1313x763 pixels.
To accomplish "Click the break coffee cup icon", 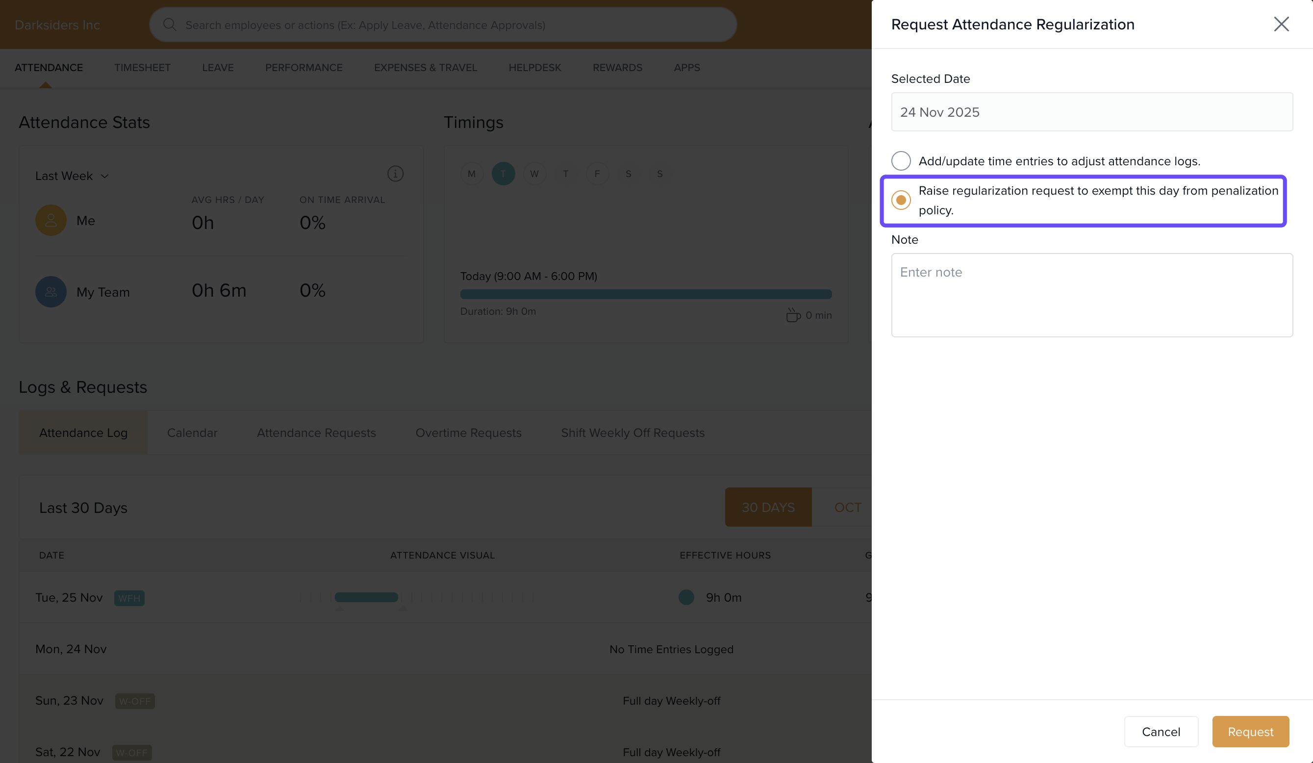I will click(x=792, y=315).
